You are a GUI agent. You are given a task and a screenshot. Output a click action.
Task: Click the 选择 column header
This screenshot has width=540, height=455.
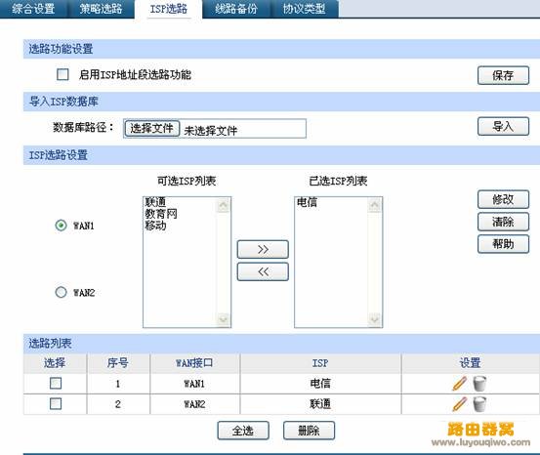55,363
